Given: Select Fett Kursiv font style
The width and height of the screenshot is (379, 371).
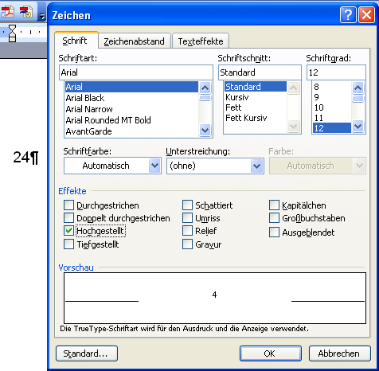Looking at the screenshot, I should 246,118.
